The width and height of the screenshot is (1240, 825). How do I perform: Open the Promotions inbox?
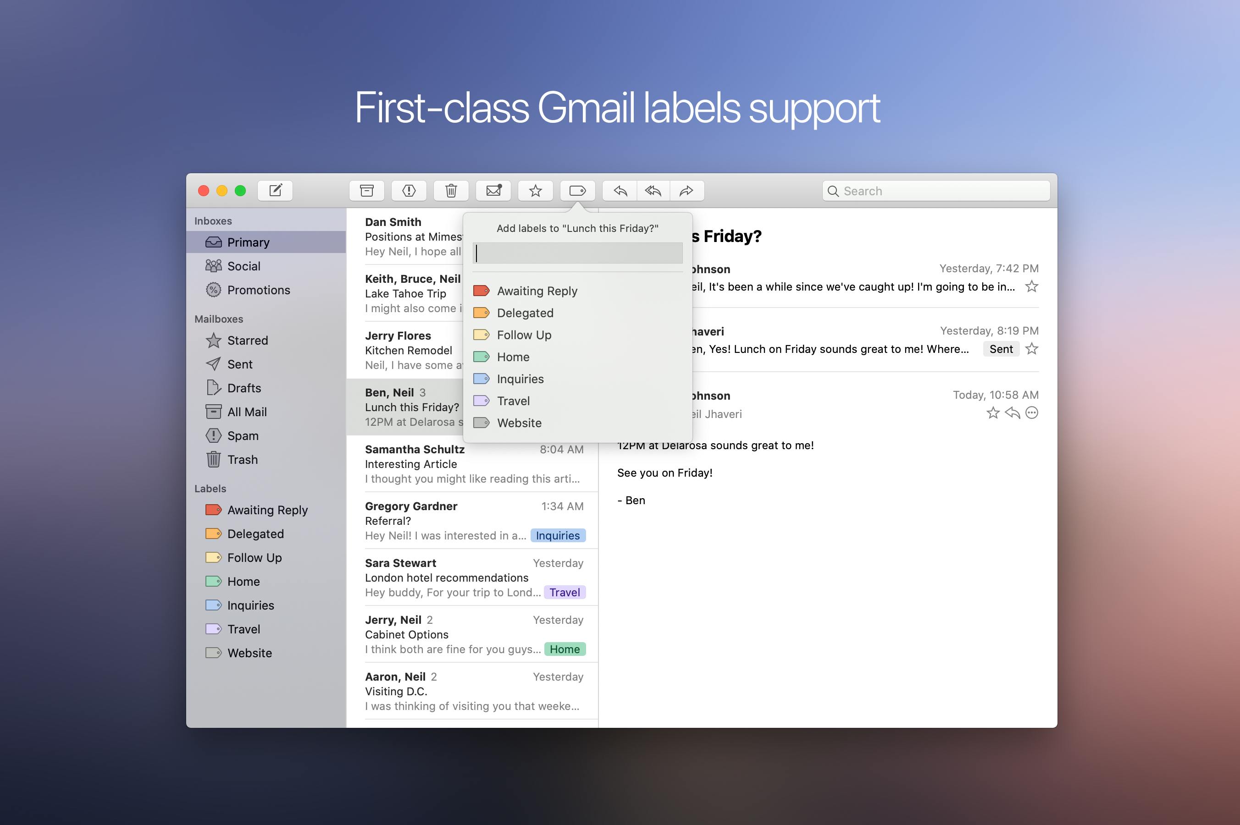click(266, 290)
